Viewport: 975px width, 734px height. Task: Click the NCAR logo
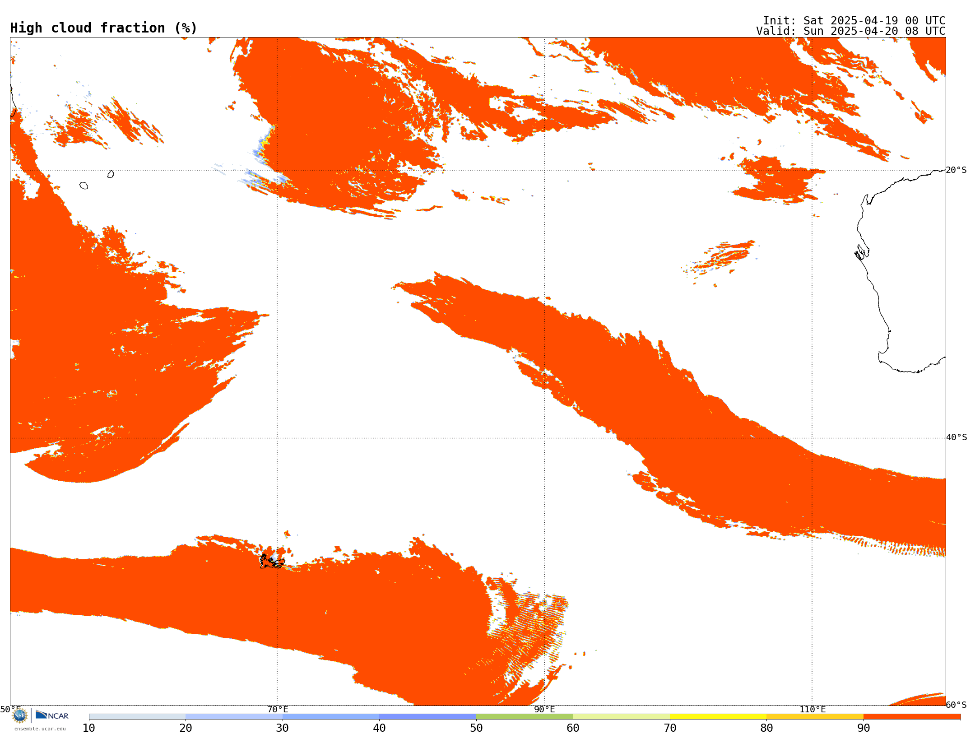(52, 715)
